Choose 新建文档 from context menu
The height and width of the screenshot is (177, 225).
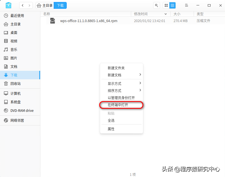(x=121, y=75)
